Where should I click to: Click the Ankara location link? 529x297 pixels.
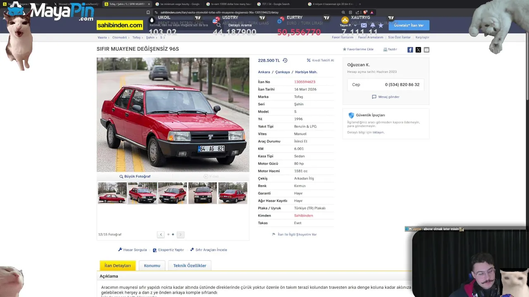[264, 72]
